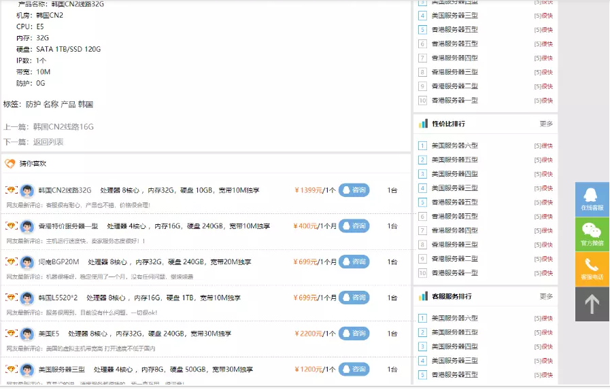Viewport: 610px width, 392px height.
Task: Click the back-to-top arrow button
Action: coord(592,304)
